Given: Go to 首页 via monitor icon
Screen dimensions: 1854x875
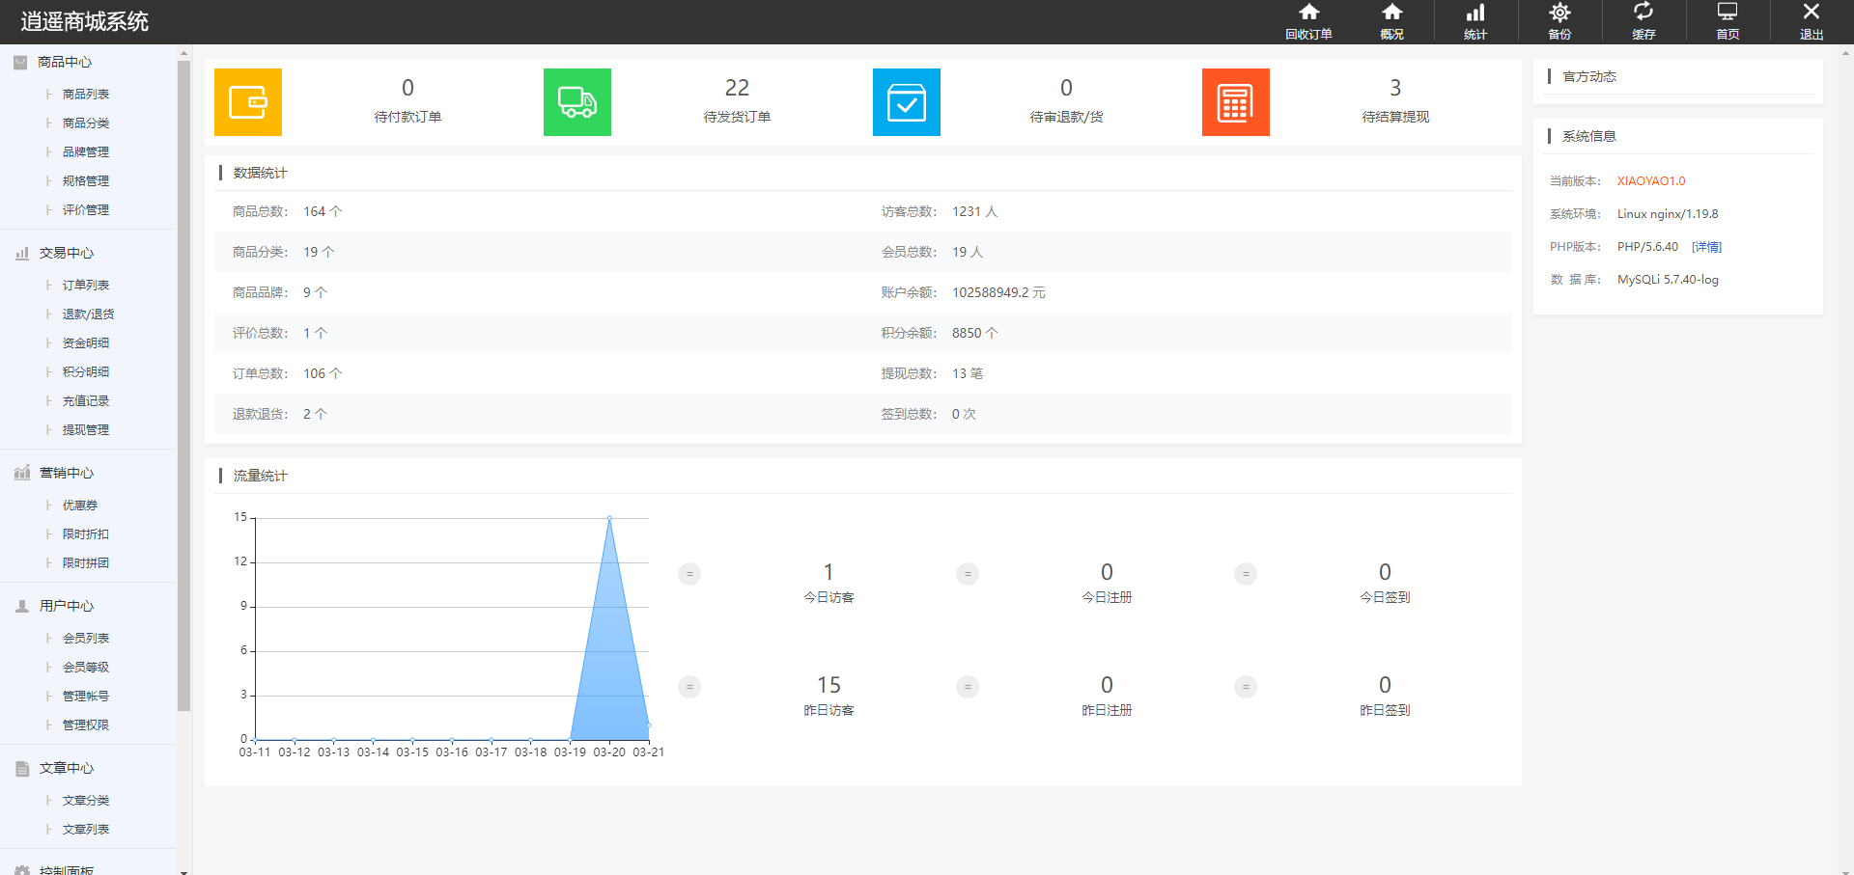Looking at the screenshot, I should click(1728, 21).
